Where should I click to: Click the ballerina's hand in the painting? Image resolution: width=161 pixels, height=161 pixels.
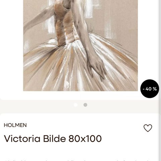click(96, 68)
